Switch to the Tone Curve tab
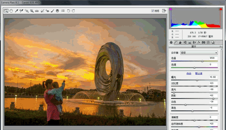Image resolution: width=226 pixels, height=130 pixels. click(x=176, y=42)
